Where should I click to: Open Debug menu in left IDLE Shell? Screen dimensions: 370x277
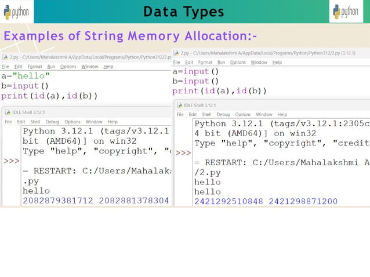point(52,122)
